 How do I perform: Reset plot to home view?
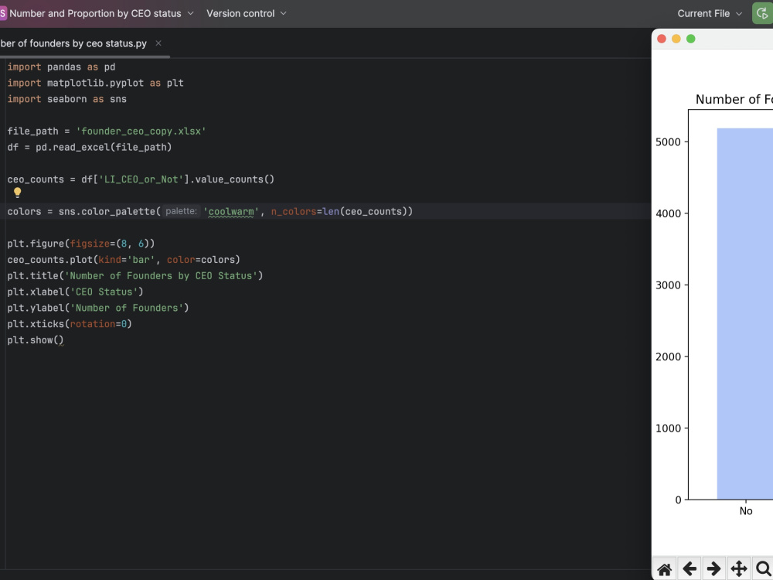664,568
